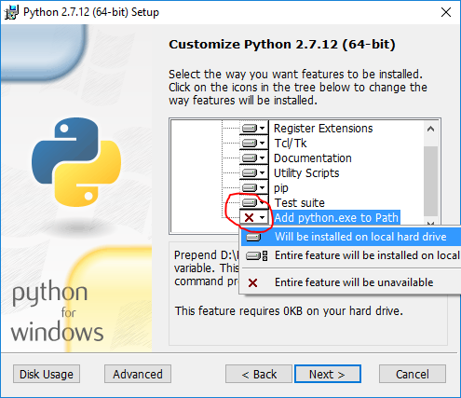Proceed with the Next > button

328,374
